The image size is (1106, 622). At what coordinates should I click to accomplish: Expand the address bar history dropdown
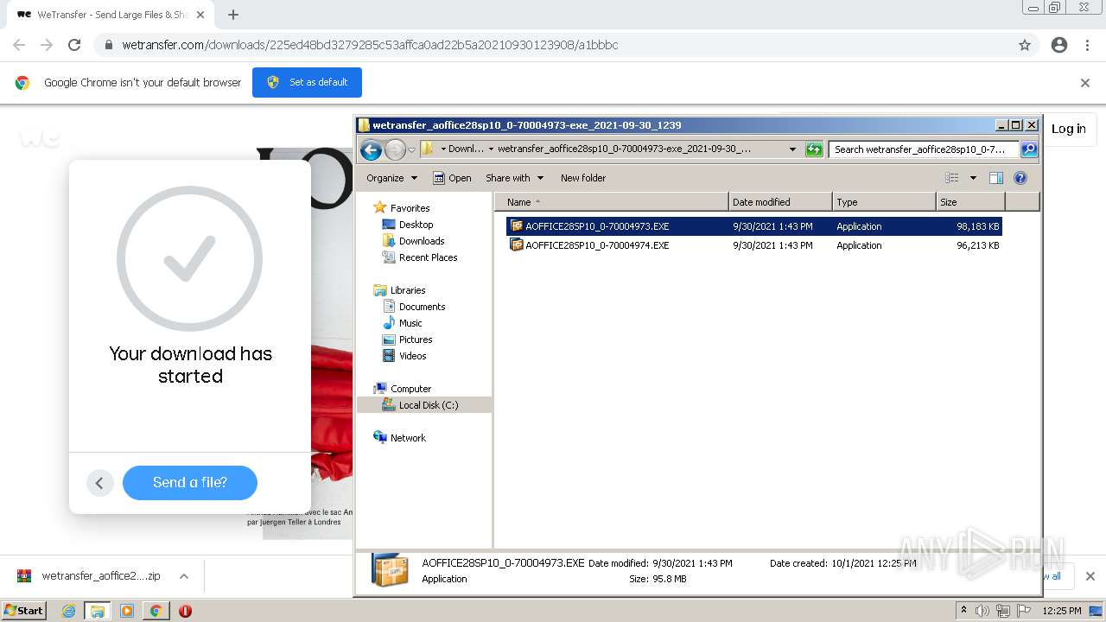(792, 149)
